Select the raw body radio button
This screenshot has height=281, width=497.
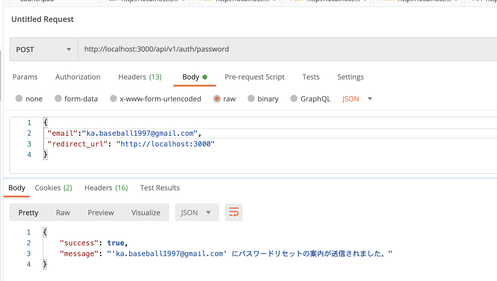(217, 99)
